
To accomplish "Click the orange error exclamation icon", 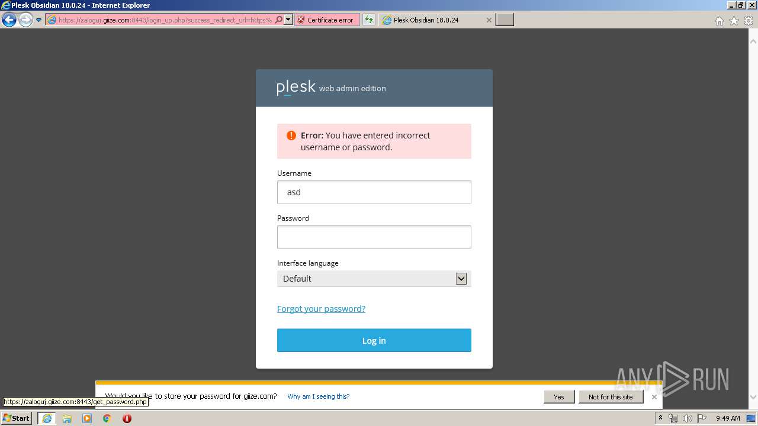I will [291, 135].
